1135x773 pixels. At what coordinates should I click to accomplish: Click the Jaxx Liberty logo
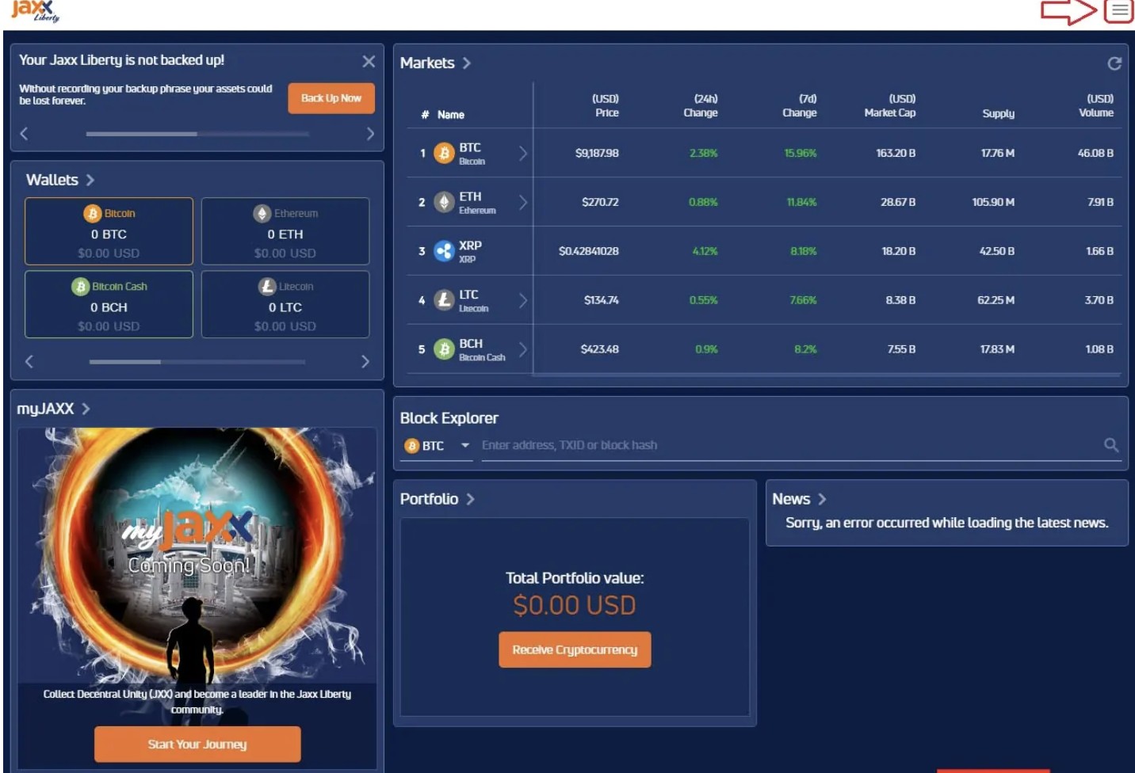tap(35, 11)
